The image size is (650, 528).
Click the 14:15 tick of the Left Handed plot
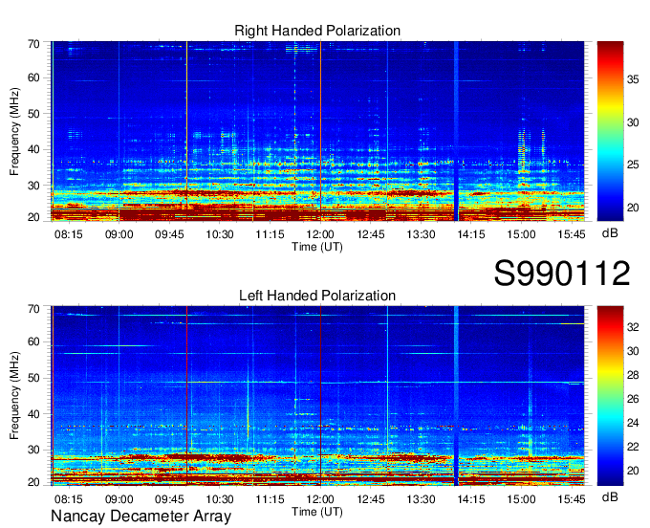pos(471,499)
